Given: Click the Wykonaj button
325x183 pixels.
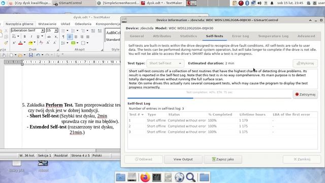Looking at the screenshot, I should [305, 63].
